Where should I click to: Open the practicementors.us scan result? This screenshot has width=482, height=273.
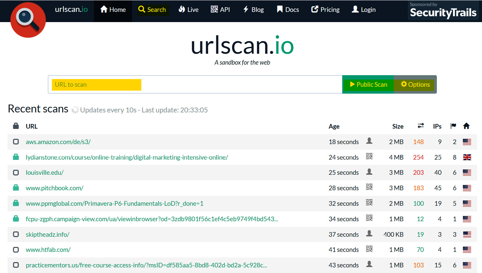[146, 265]
